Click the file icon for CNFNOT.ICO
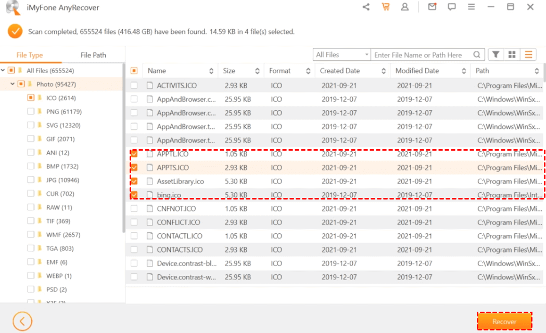Image resolution: width=546 pixels, height=333 pixels. coord(150,208)
